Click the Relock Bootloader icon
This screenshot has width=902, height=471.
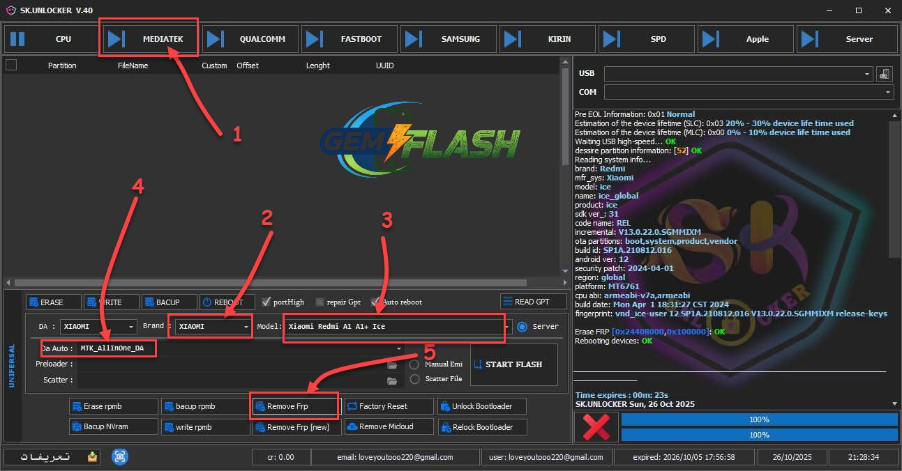[x=445, y=426]
